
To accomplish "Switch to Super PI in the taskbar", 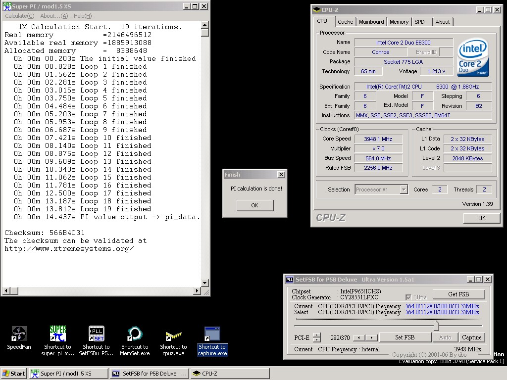I will [68, 374].
